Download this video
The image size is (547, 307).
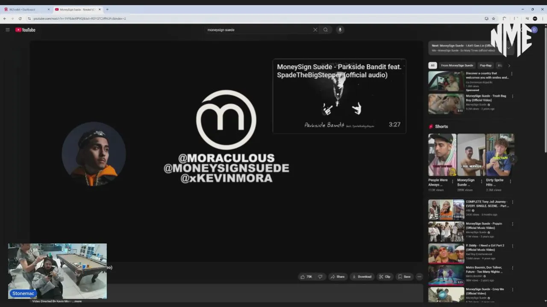pyautogui.click(x=362, y=277)
